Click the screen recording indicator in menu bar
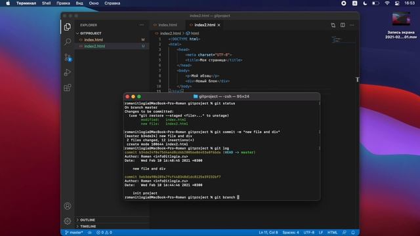The height and width of the screenshot is (236, 420). pyautogui.click(x=344, y=3)
